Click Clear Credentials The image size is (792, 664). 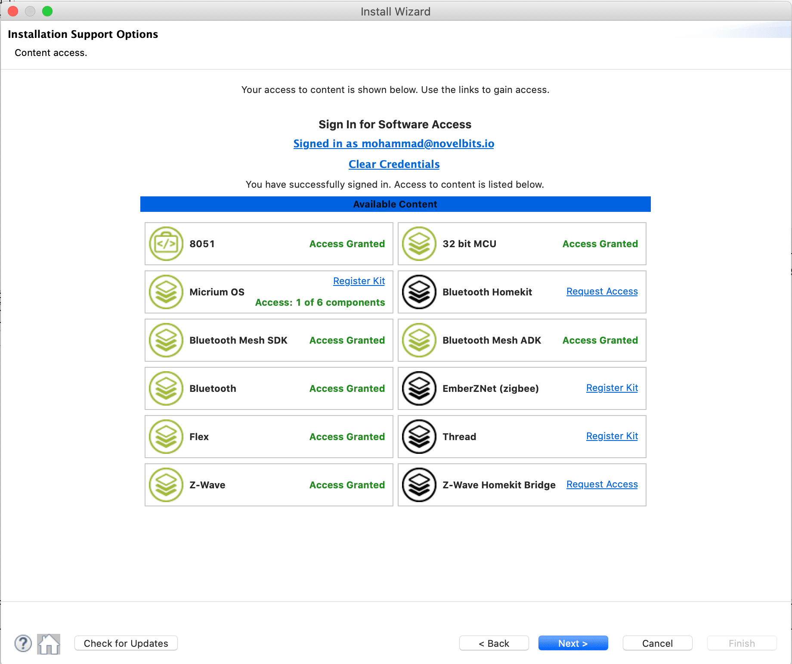(x=393, y=164)
